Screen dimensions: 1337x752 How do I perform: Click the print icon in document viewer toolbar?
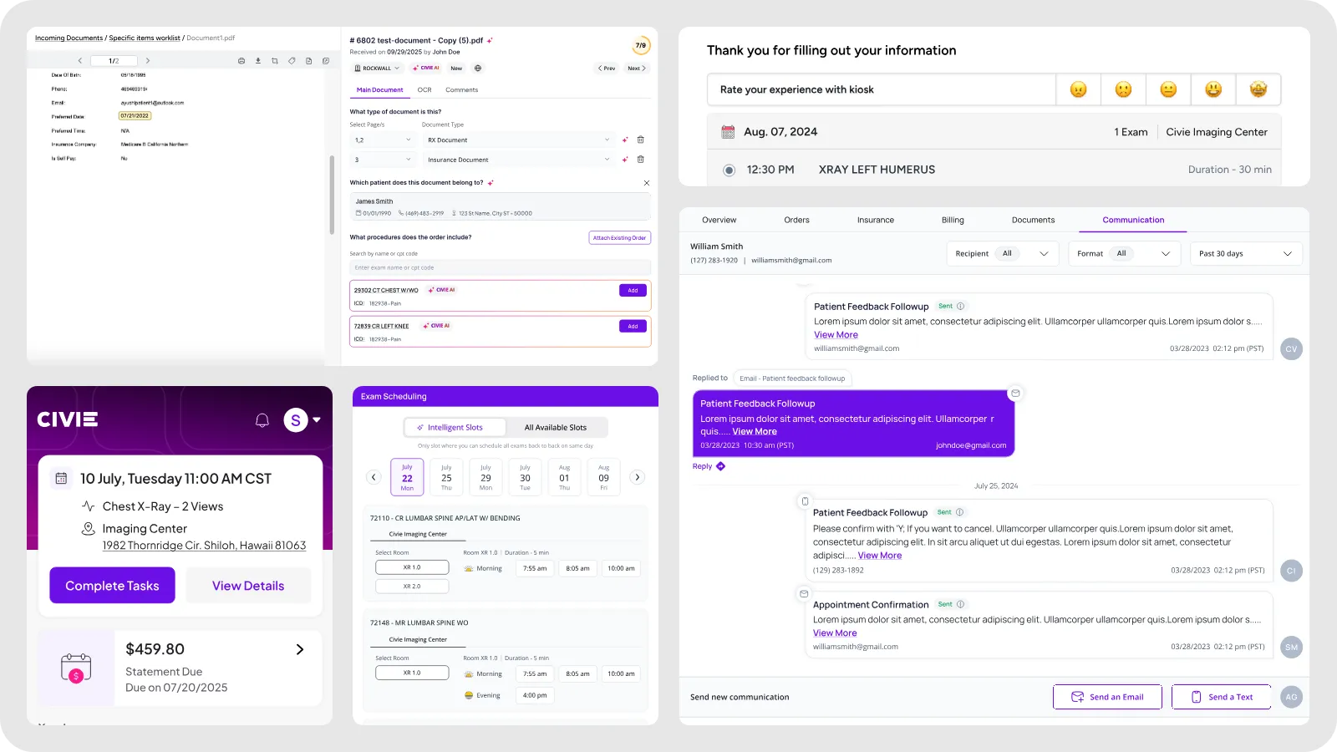(x=241, y=61)
